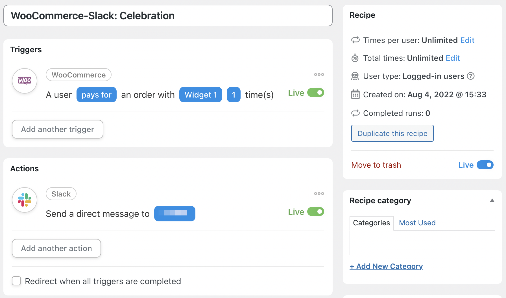The height and width of the screenshot is (298, 506).
Task: Click the recipe title input field
Action: 168,16
